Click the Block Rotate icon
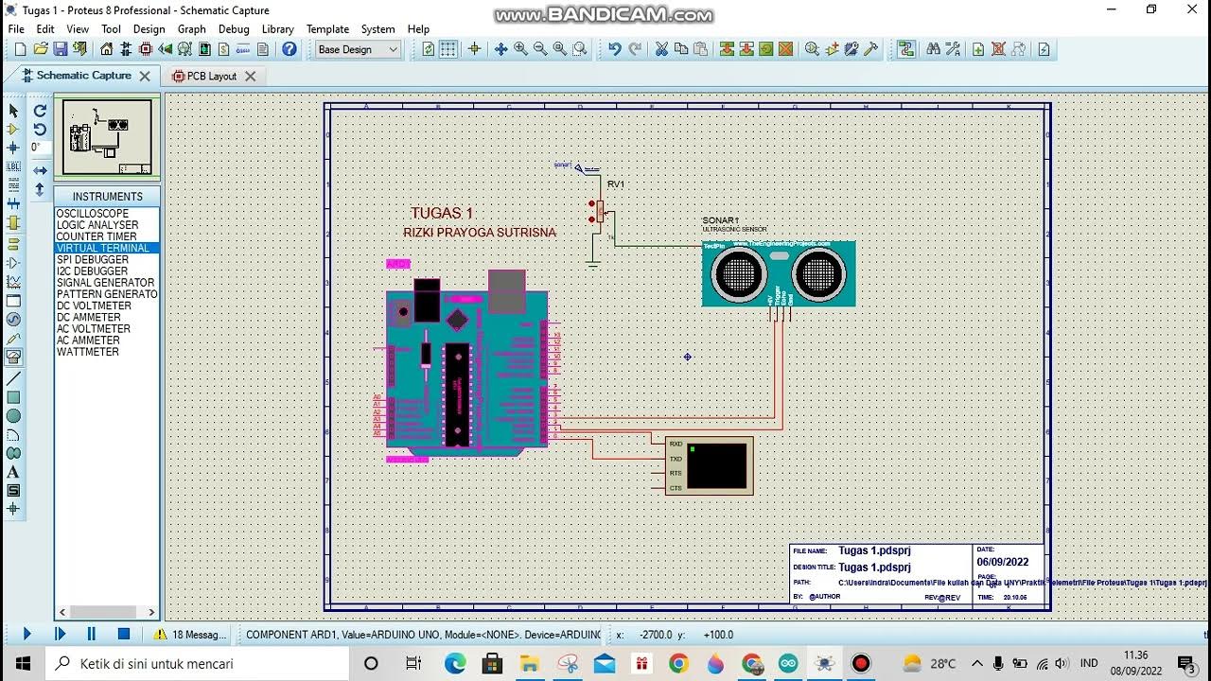 click(x=766, y=49)
